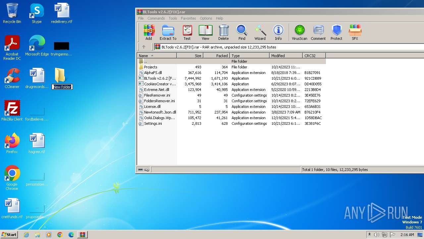
Task: Click the Find magnifier icon
Action: [x=242, y=33]
